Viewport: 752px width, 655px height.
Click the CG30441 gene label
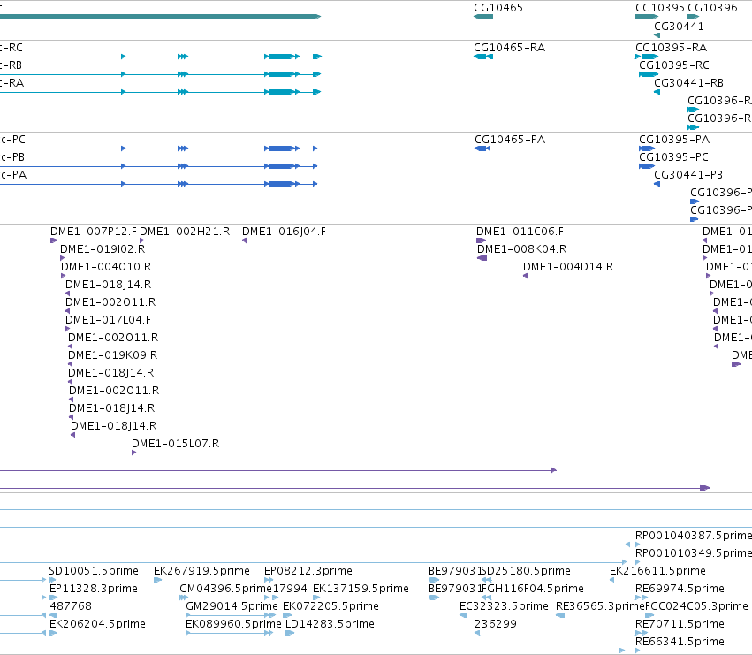(679, 27)
